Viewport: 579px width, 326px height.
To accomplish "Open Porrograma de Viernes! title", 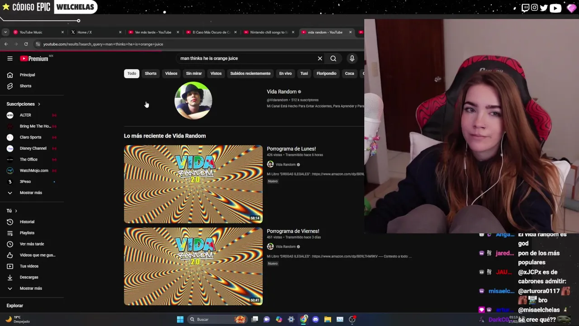I will (293, 231).
